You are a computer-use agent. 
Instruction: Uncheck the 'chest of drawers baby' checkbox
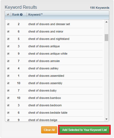point(8,90)
